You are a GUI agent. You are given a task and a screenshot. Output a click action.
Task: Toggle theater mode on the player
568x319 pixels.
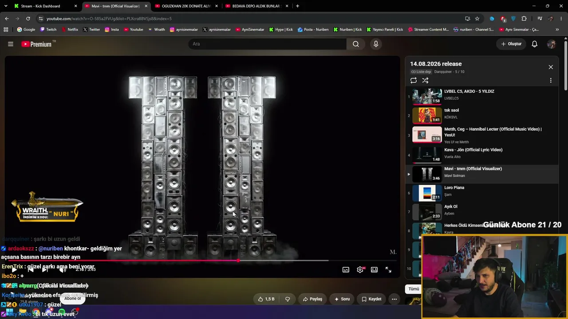[x=374, y=270]
